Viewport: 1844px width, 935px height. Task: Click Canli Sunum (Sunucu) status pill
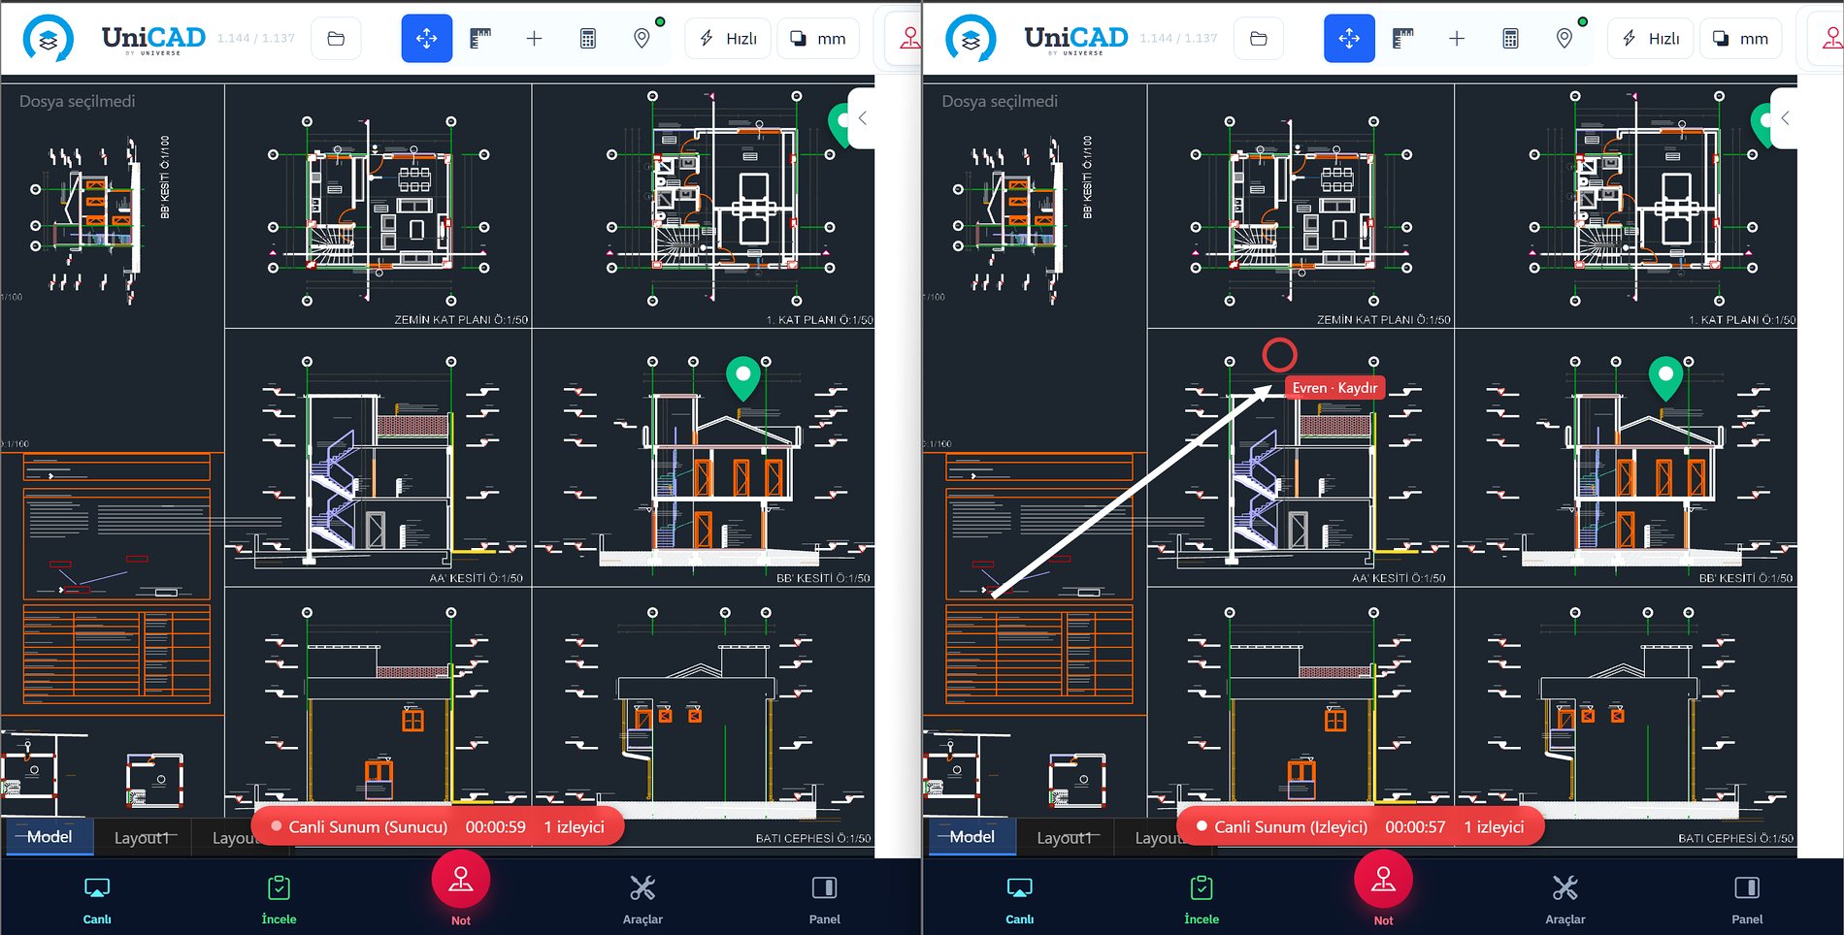pyautogui.click(x=438, y=827)
